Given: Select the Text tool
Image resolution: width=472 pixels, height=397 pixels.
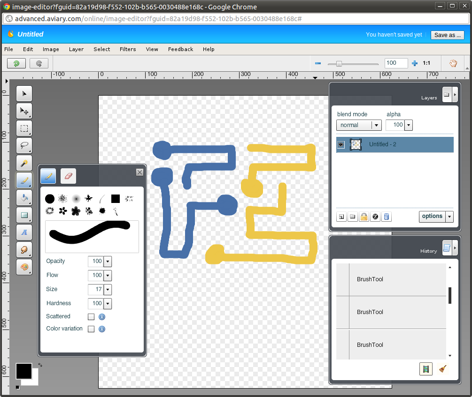Looking at the screenshot, I should point(24,232).
